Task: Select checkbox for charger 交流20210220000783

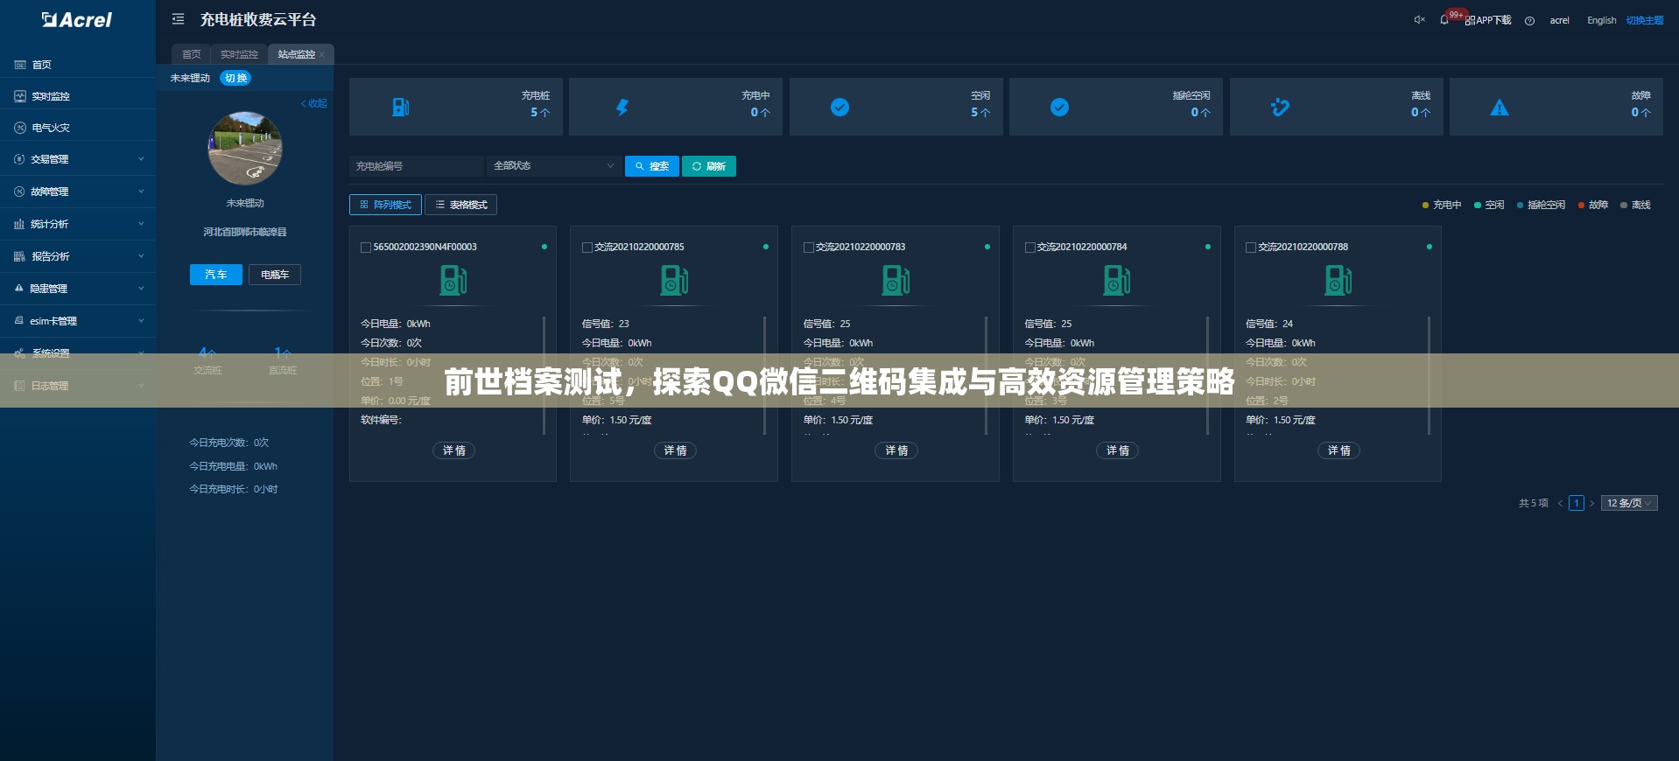Action: (809, 248)
